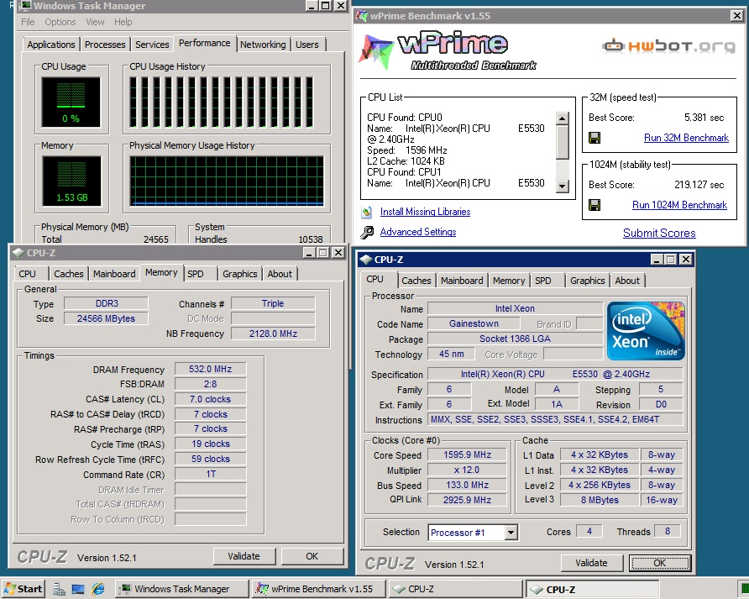This screenshot has height=599, width=749.
Task: Click Install Missing Libraries link
Action: tap(425, 212)
